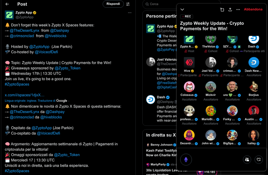Image resolution: width=268 pixels, height=175 pixels.
Task: Click the Space minimize-to-dock icon
Action: coord(222,9)
